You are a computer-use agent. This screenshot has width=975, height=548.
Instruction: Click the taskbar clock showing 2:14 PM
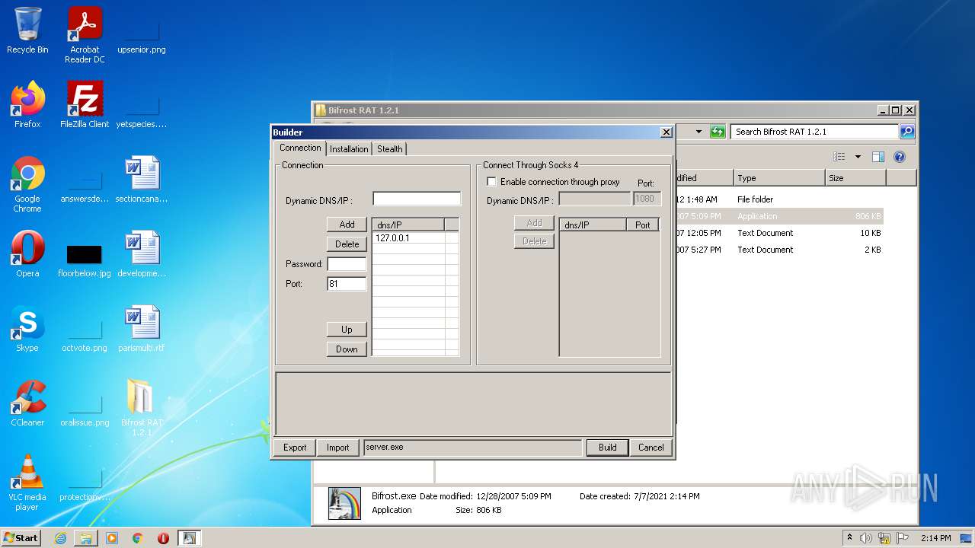click(x=935, y=538)
